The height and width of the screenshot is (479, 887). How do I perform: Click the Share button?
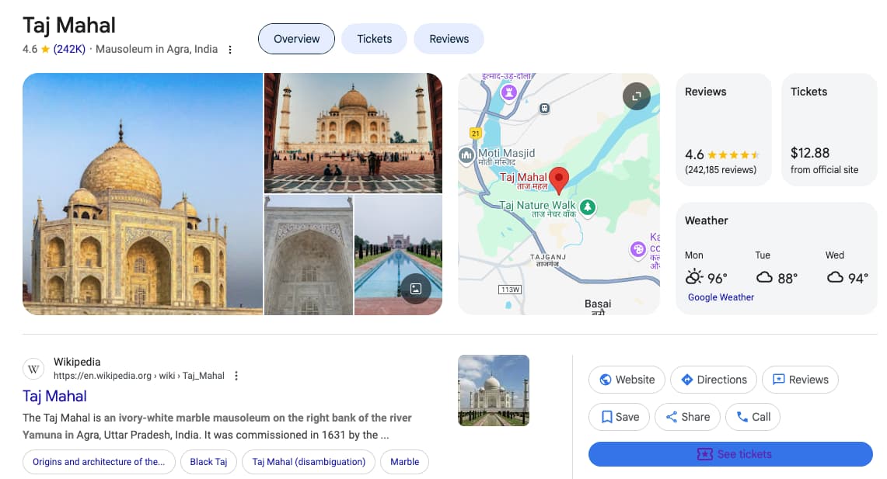coord(687,417)
